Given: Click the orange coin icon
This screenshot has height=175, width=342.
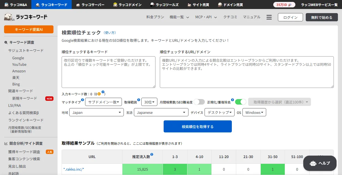Looking at the screenshot, I should (x=99, y=94).
